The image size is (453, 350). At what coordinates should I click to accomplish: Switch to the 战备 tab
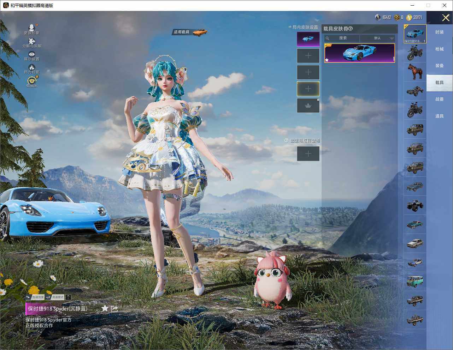[440, 99]
